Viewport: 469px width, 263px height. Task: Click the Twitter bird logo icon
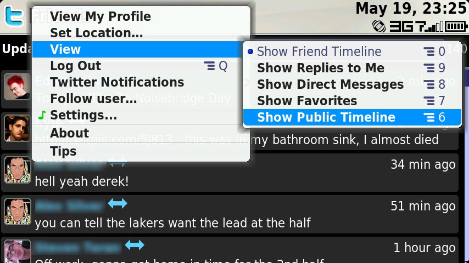(14, 16)
